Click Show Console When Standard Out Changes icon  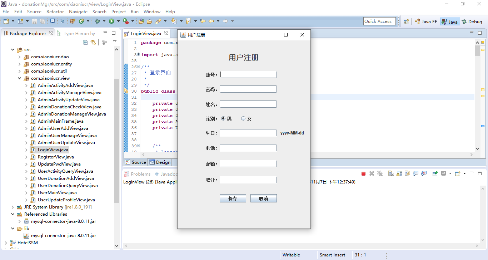point(415,173)
